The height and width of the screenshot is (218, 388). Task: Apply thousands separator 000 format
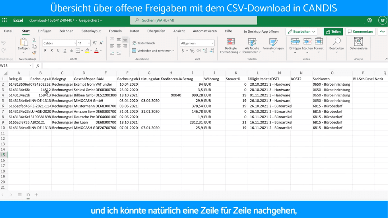pos(199,51)
